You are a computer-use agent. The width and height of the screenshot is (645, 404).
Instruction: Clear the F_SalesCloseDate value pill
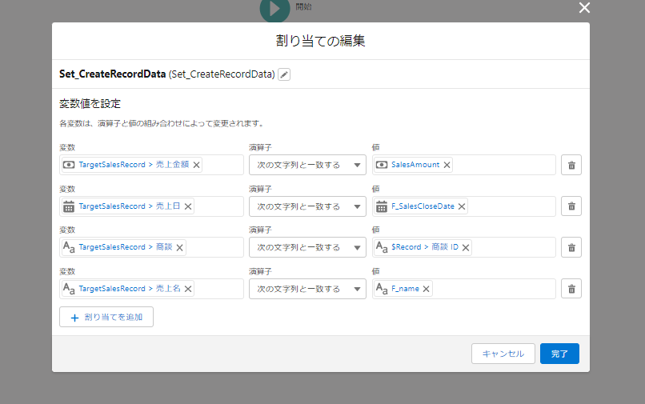coord(462,206)
